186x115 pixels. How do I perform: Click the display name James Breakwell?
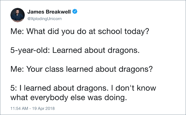[x=49, y=12]
